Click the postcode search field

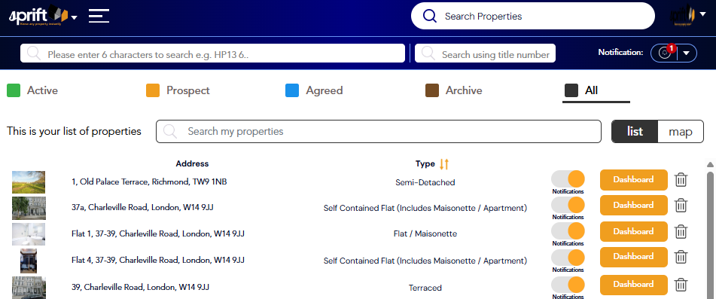pos(212,53)
